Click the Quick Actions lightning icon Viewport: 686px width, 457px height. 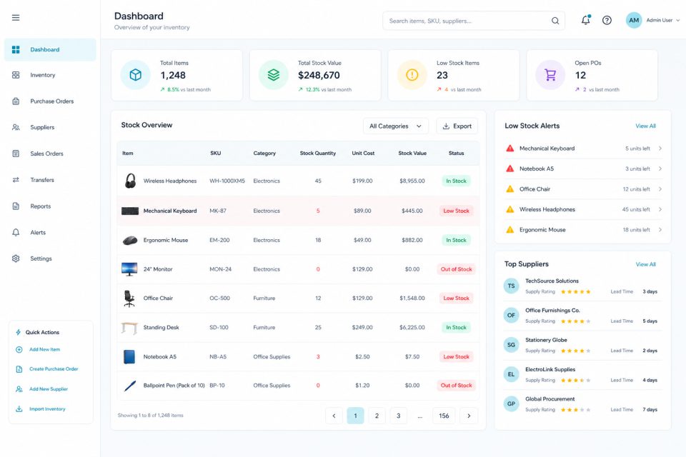point(19,332)
